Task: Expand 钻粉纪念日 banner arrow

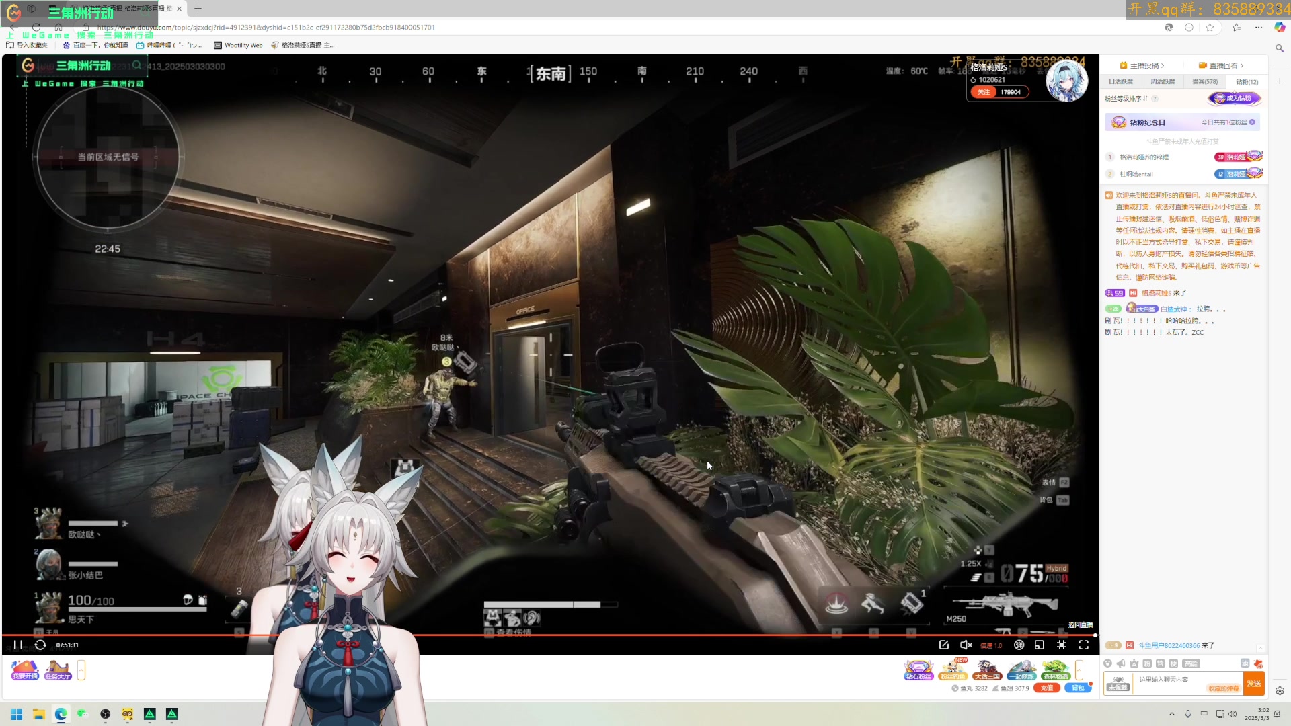Action: pyautogui.click(x=1252, y=122)
